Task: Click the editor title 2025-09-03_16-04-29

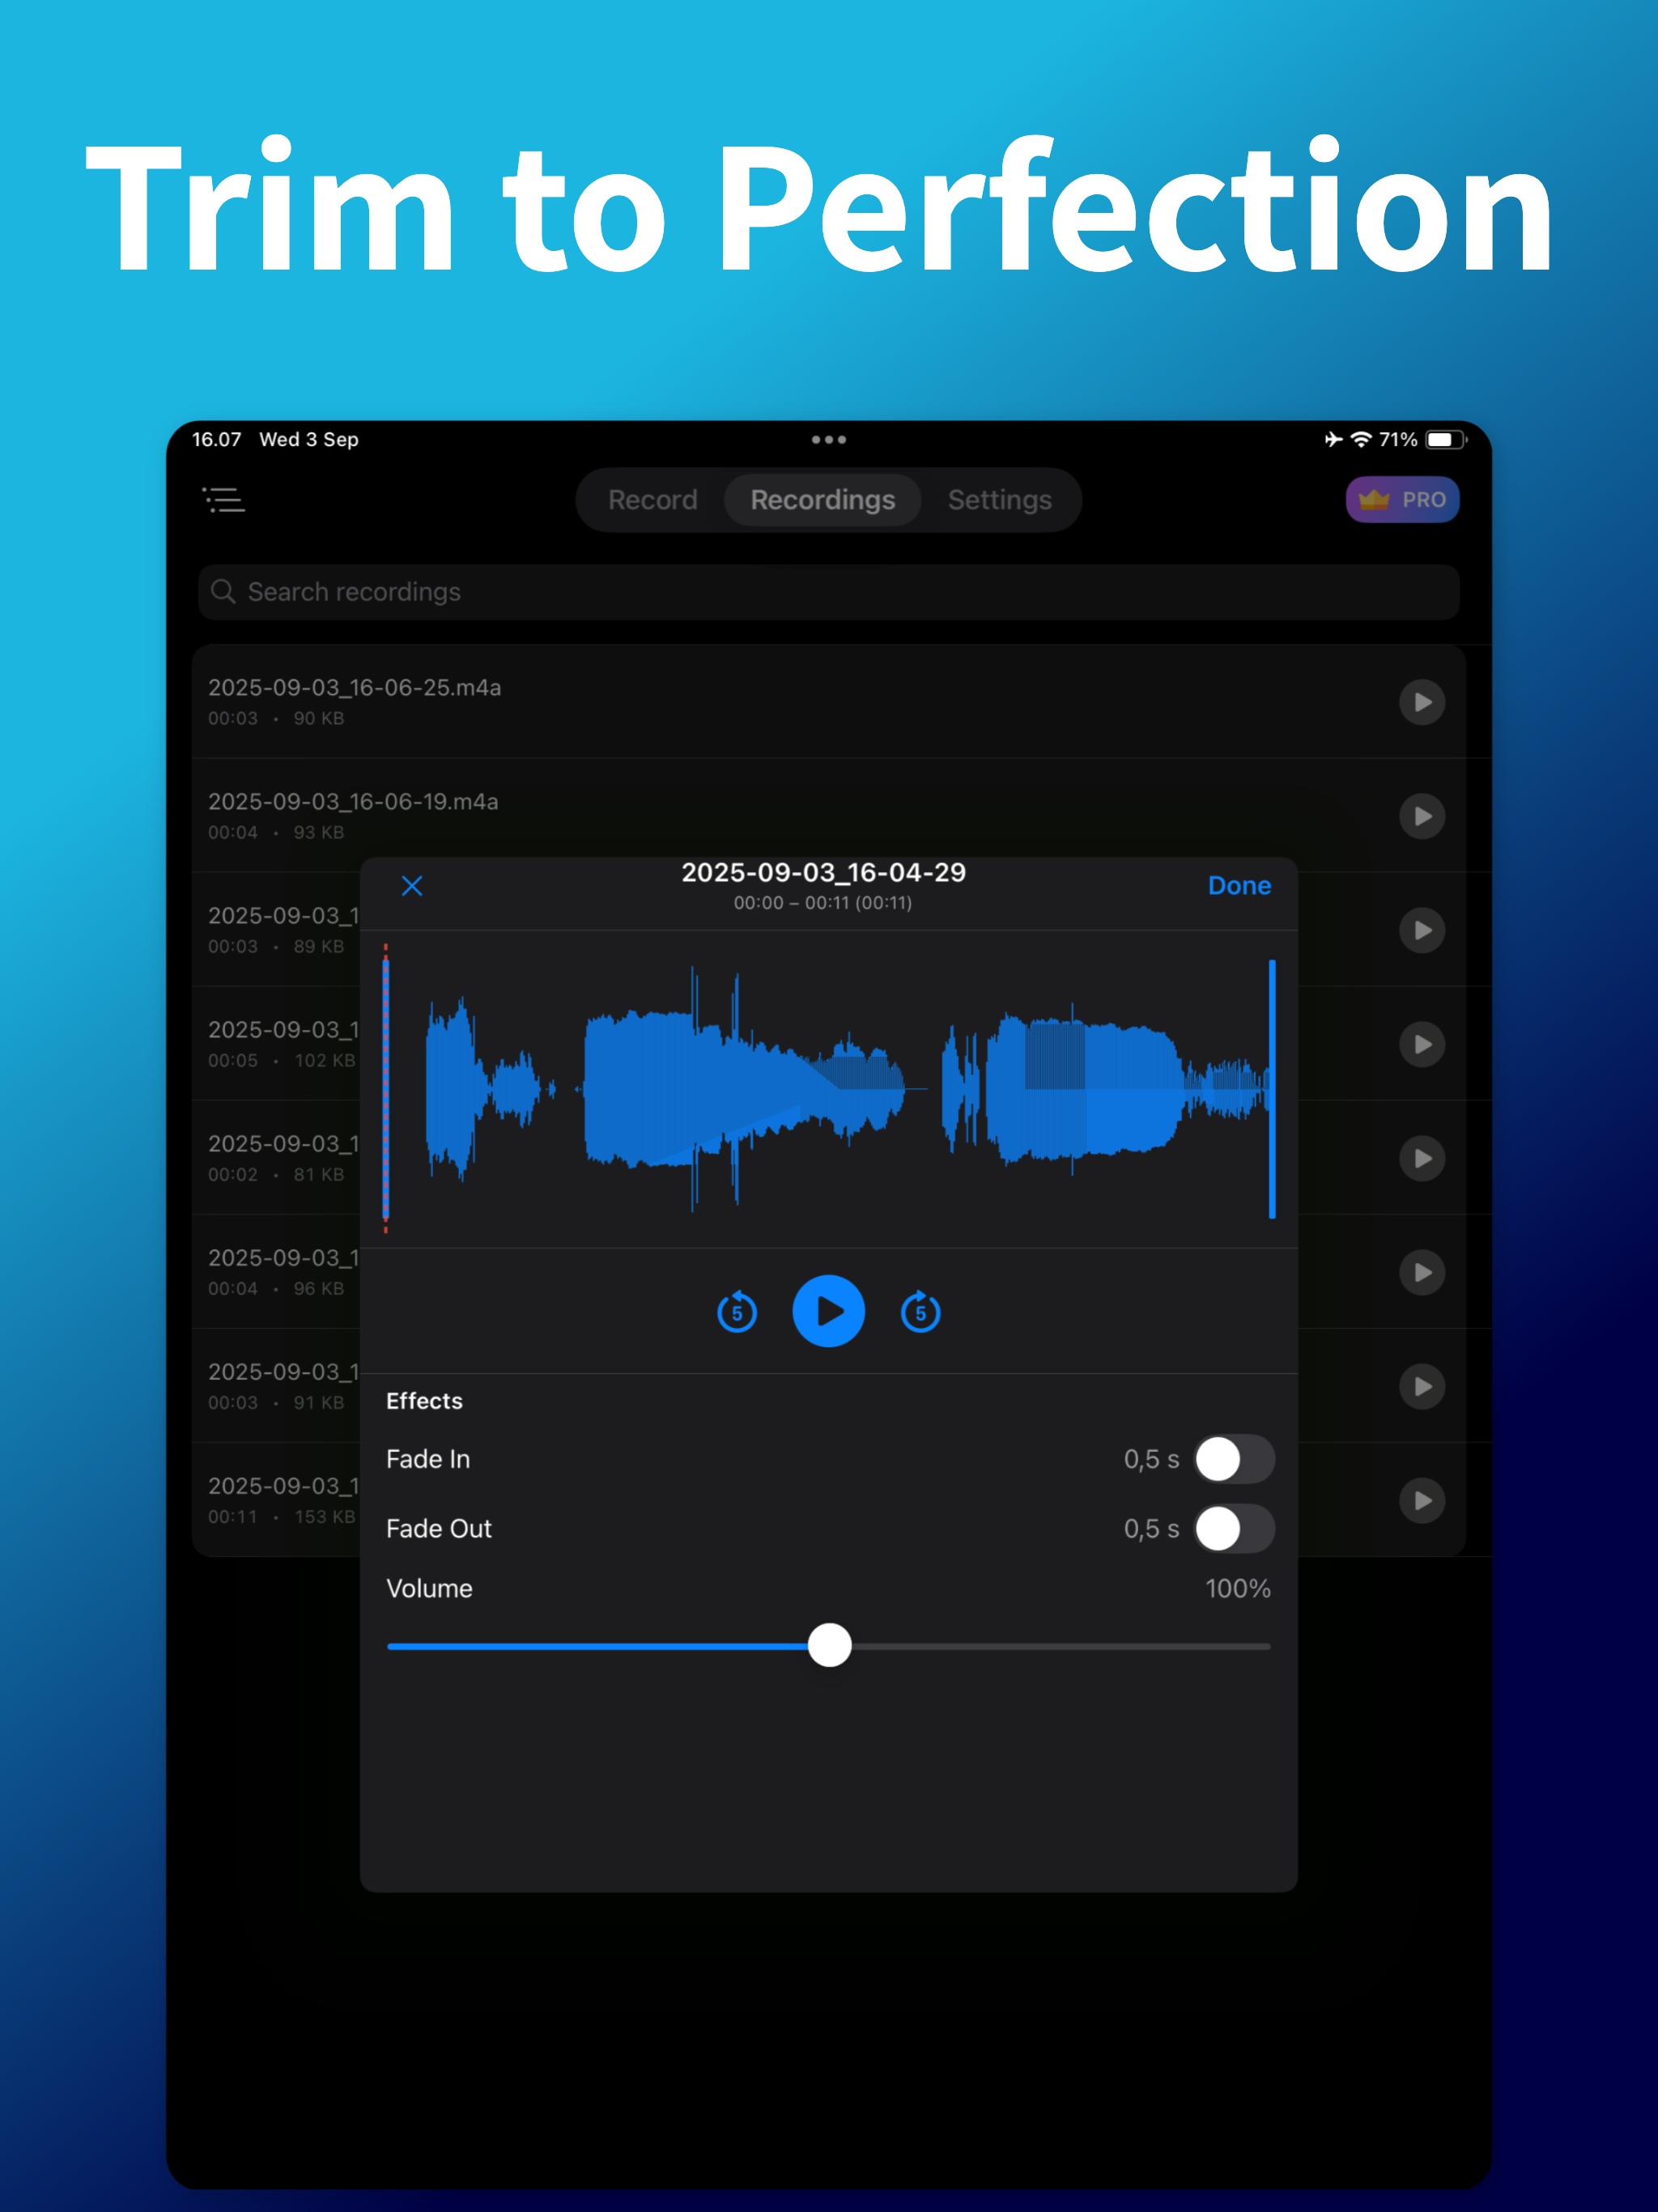Action: pos(823,873)
